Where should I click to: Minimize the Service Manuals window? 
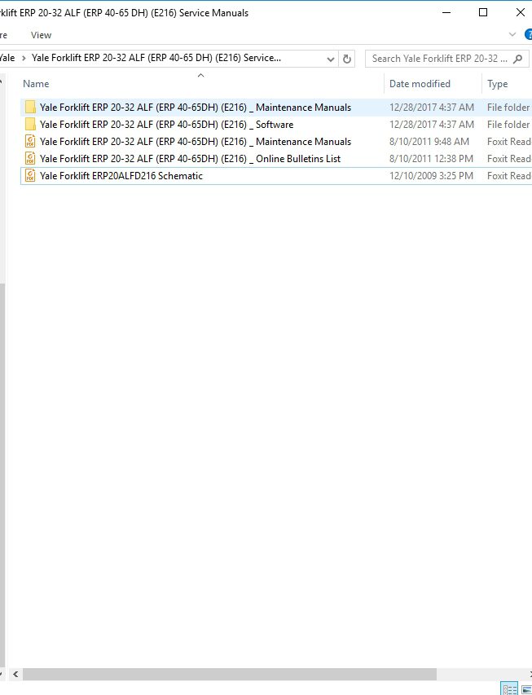(446, 12)
